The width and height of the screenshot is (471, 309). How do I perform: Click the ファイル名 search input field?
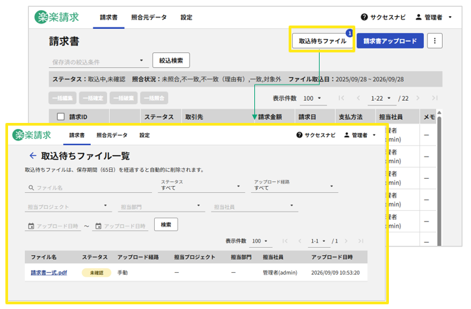(88, 187)
